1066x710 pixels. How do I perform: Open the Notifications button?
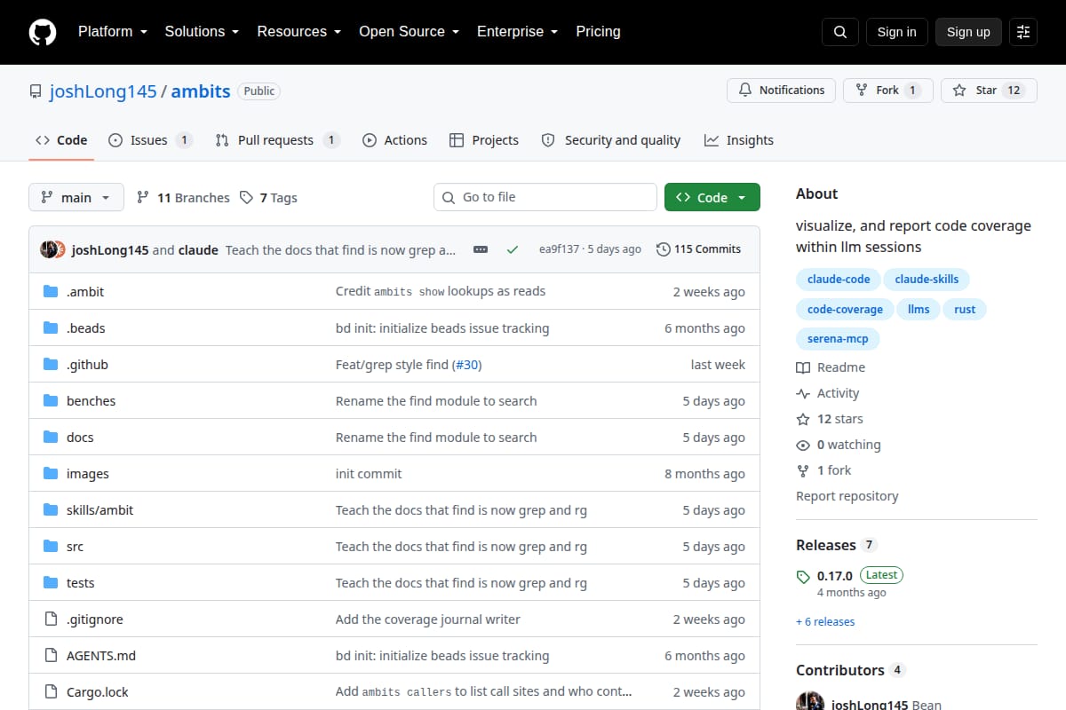[x=782, y=91]
